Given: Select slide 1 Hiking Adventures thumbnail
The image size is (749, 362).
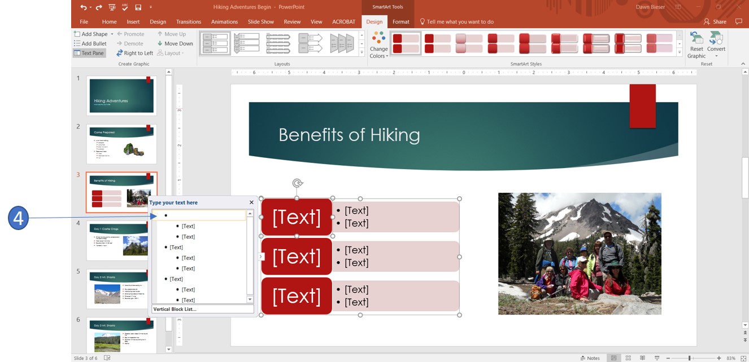Looking at the screenshot, I should coord(121,96).
